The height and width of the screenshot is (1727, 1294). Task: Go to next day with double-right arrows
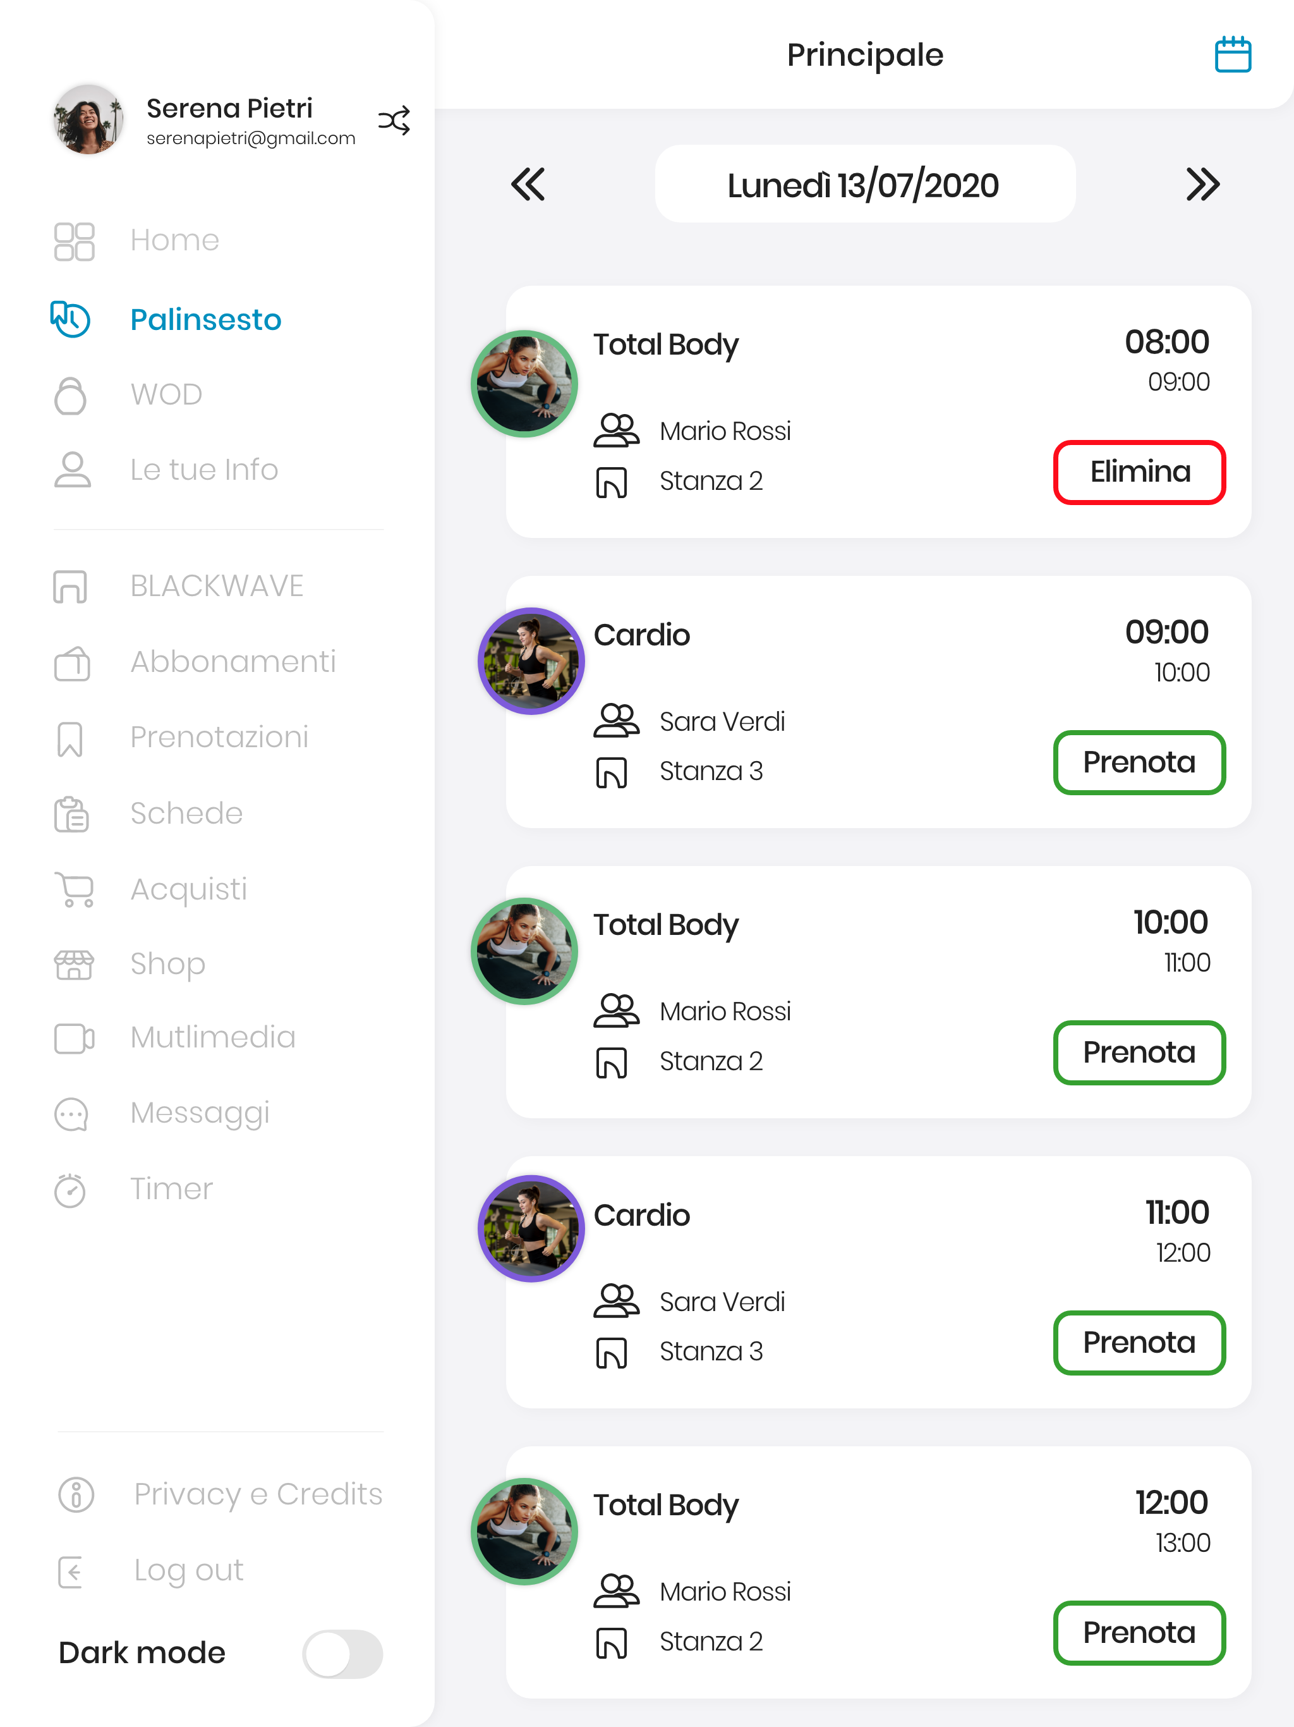1202,184
